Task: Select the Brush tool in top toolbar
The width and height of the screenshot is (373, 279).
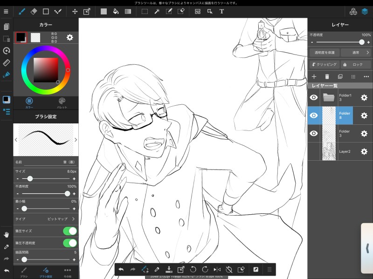Action: [22, 11]
